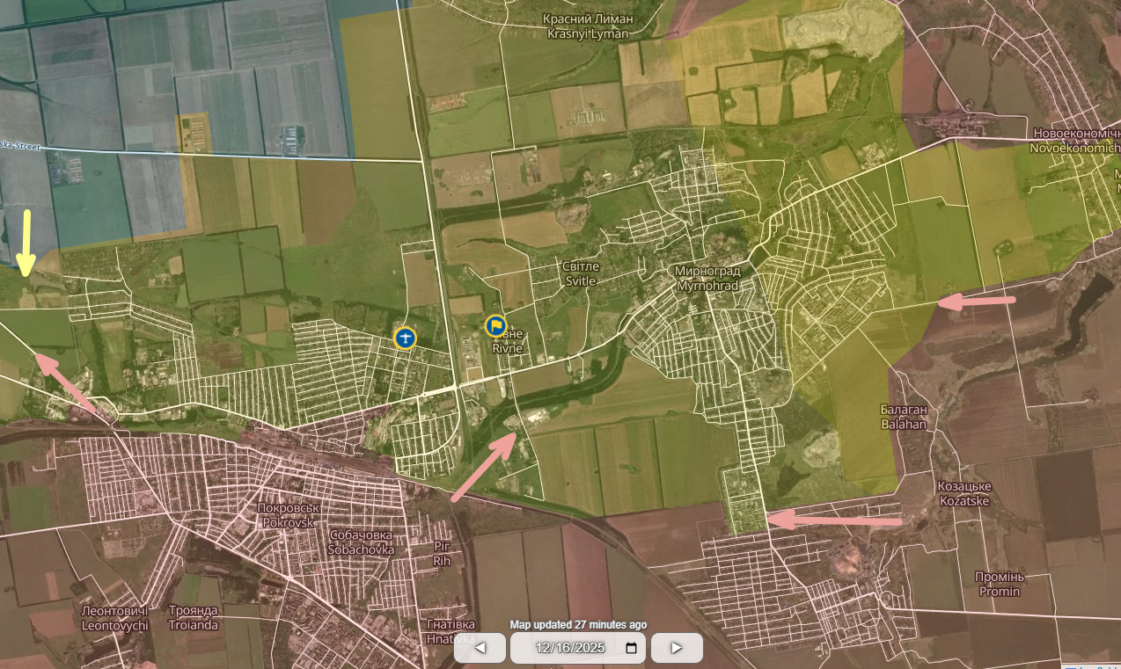Click the Balahan village label
Screen dimensions: 1121x669
[x=904, y=417]
